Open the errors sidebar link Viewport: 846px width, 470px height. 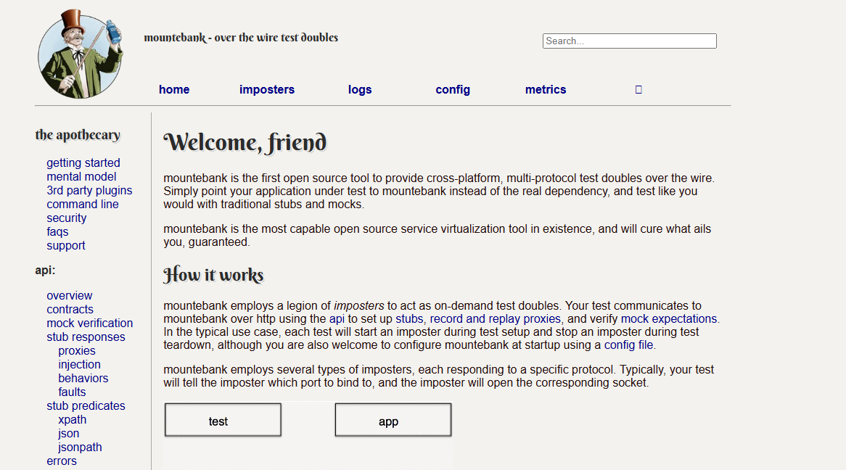(62, 461)
